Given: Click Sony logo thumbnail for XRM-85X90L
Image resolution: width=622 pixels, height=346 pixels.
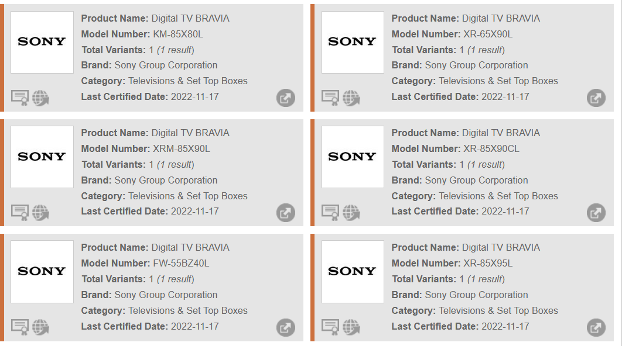Looking at the screenshot, I should [x=42, y=157].
